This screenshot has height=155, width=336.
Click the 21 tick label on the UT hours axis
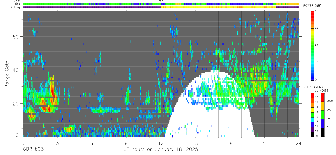[x=264, y=143]
